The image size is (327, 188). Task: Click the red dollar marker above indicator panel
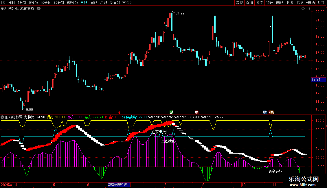tap(119, 112)
